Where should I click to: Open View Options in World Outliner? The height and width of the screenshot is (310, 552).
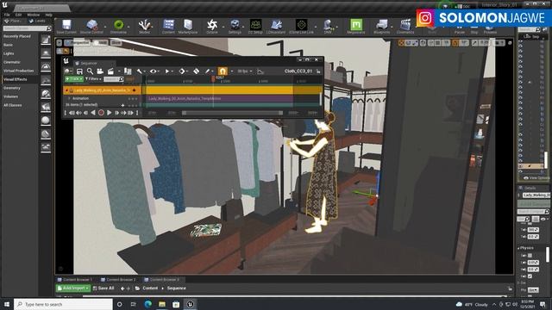[x=536, y=178]
